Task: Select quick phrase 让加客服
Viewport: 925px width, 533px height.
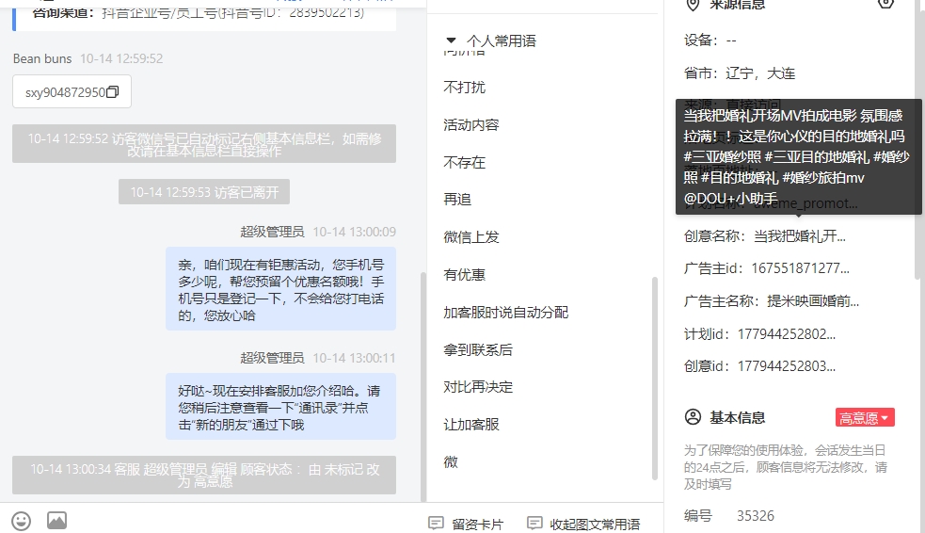Action: click(471, 425)
